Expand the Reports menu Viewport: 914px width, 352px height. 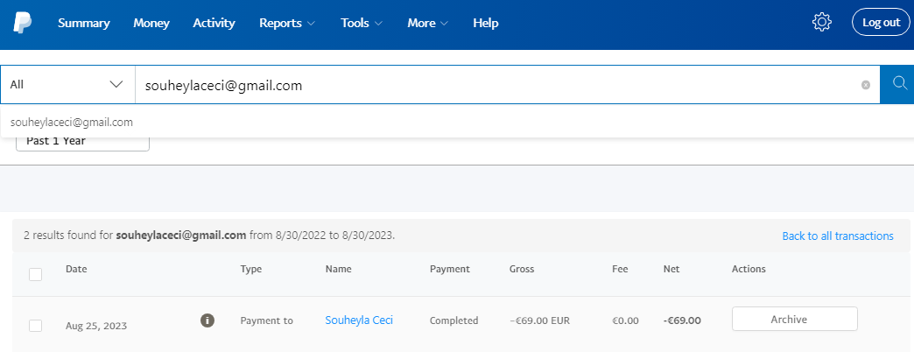(286, 23)
